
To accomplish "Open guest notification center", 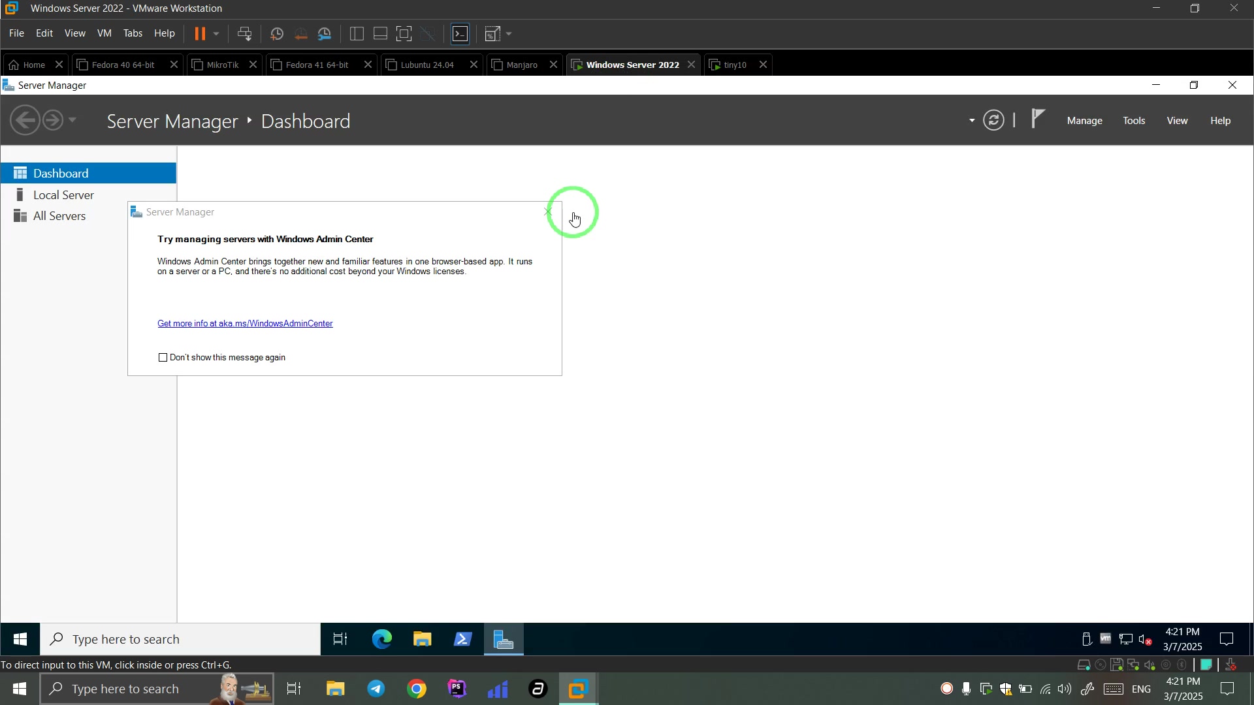I will [1227, 639].
